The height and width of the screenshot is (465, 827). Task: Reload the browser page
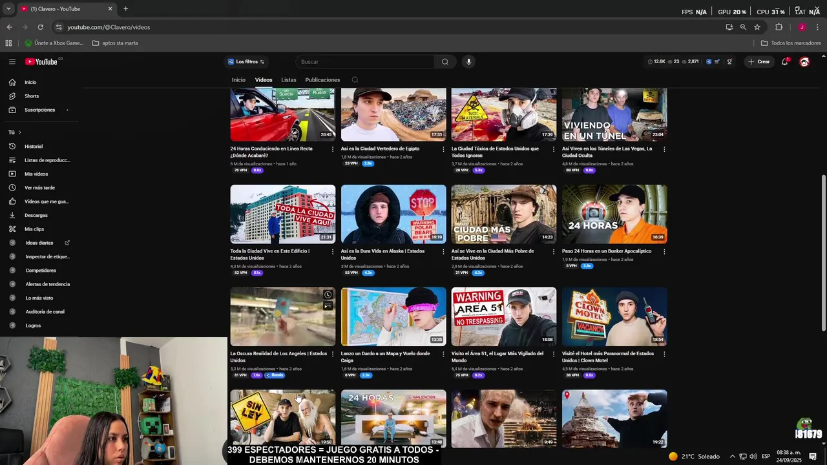pyautogui.click(x=40, y=27)
